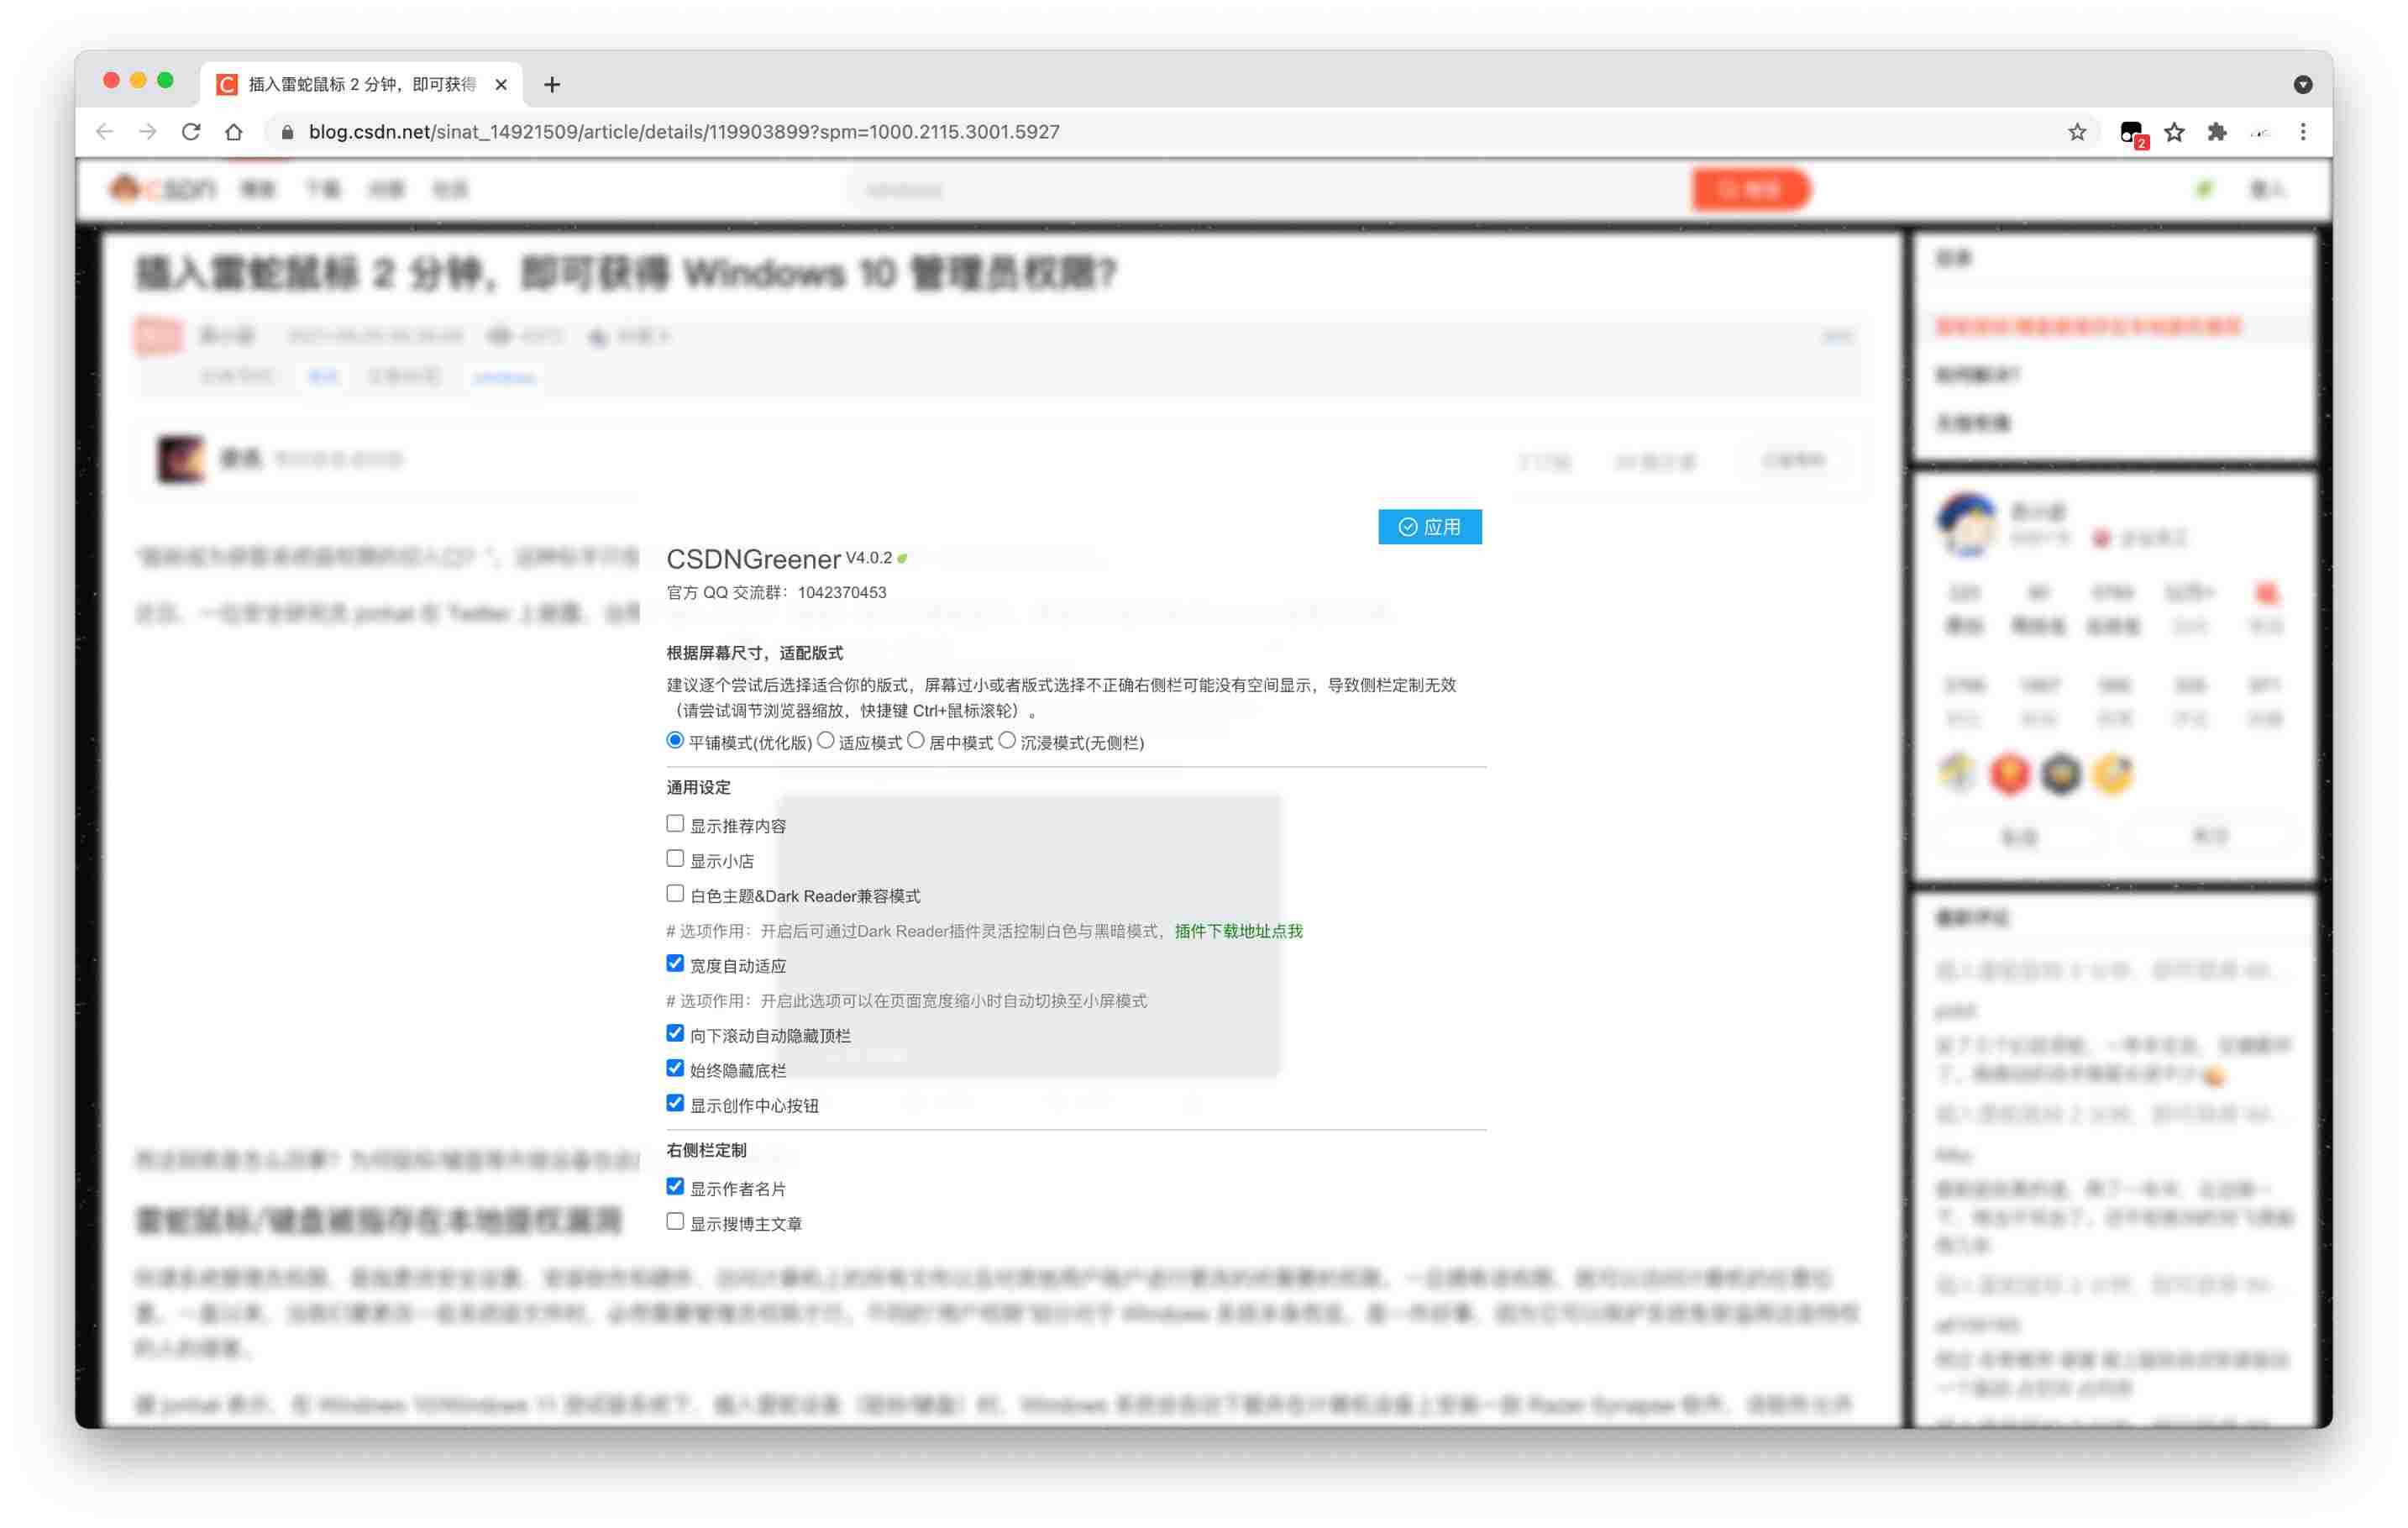Screen dimensions: 2408x1528
Task: Bookmark this page using the star icon
Action: pyautogui.click(x=2078, y=131)
